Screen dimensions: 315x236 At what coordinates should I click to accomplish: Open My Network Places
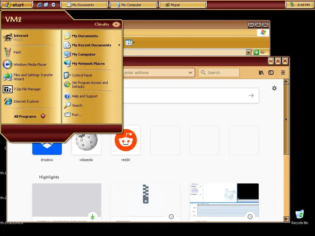pyautogui.click(x=84, y=64)
